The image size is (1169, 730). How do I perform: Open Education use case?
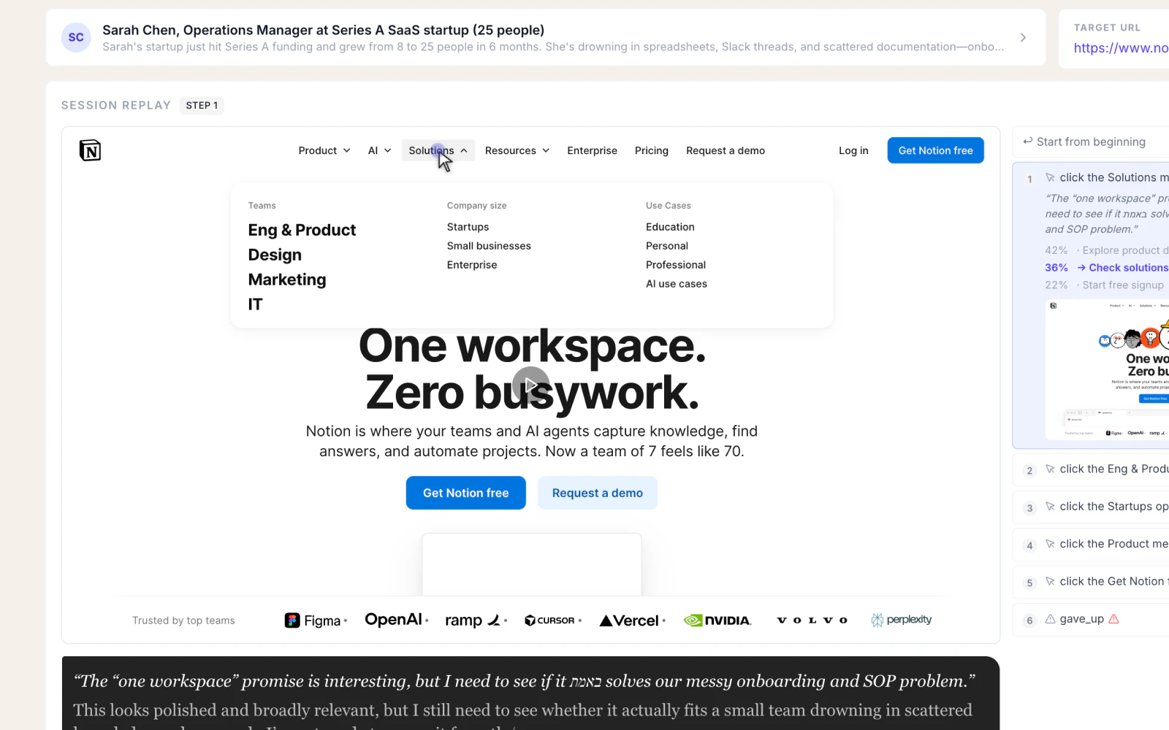click(x=670, y=227)
